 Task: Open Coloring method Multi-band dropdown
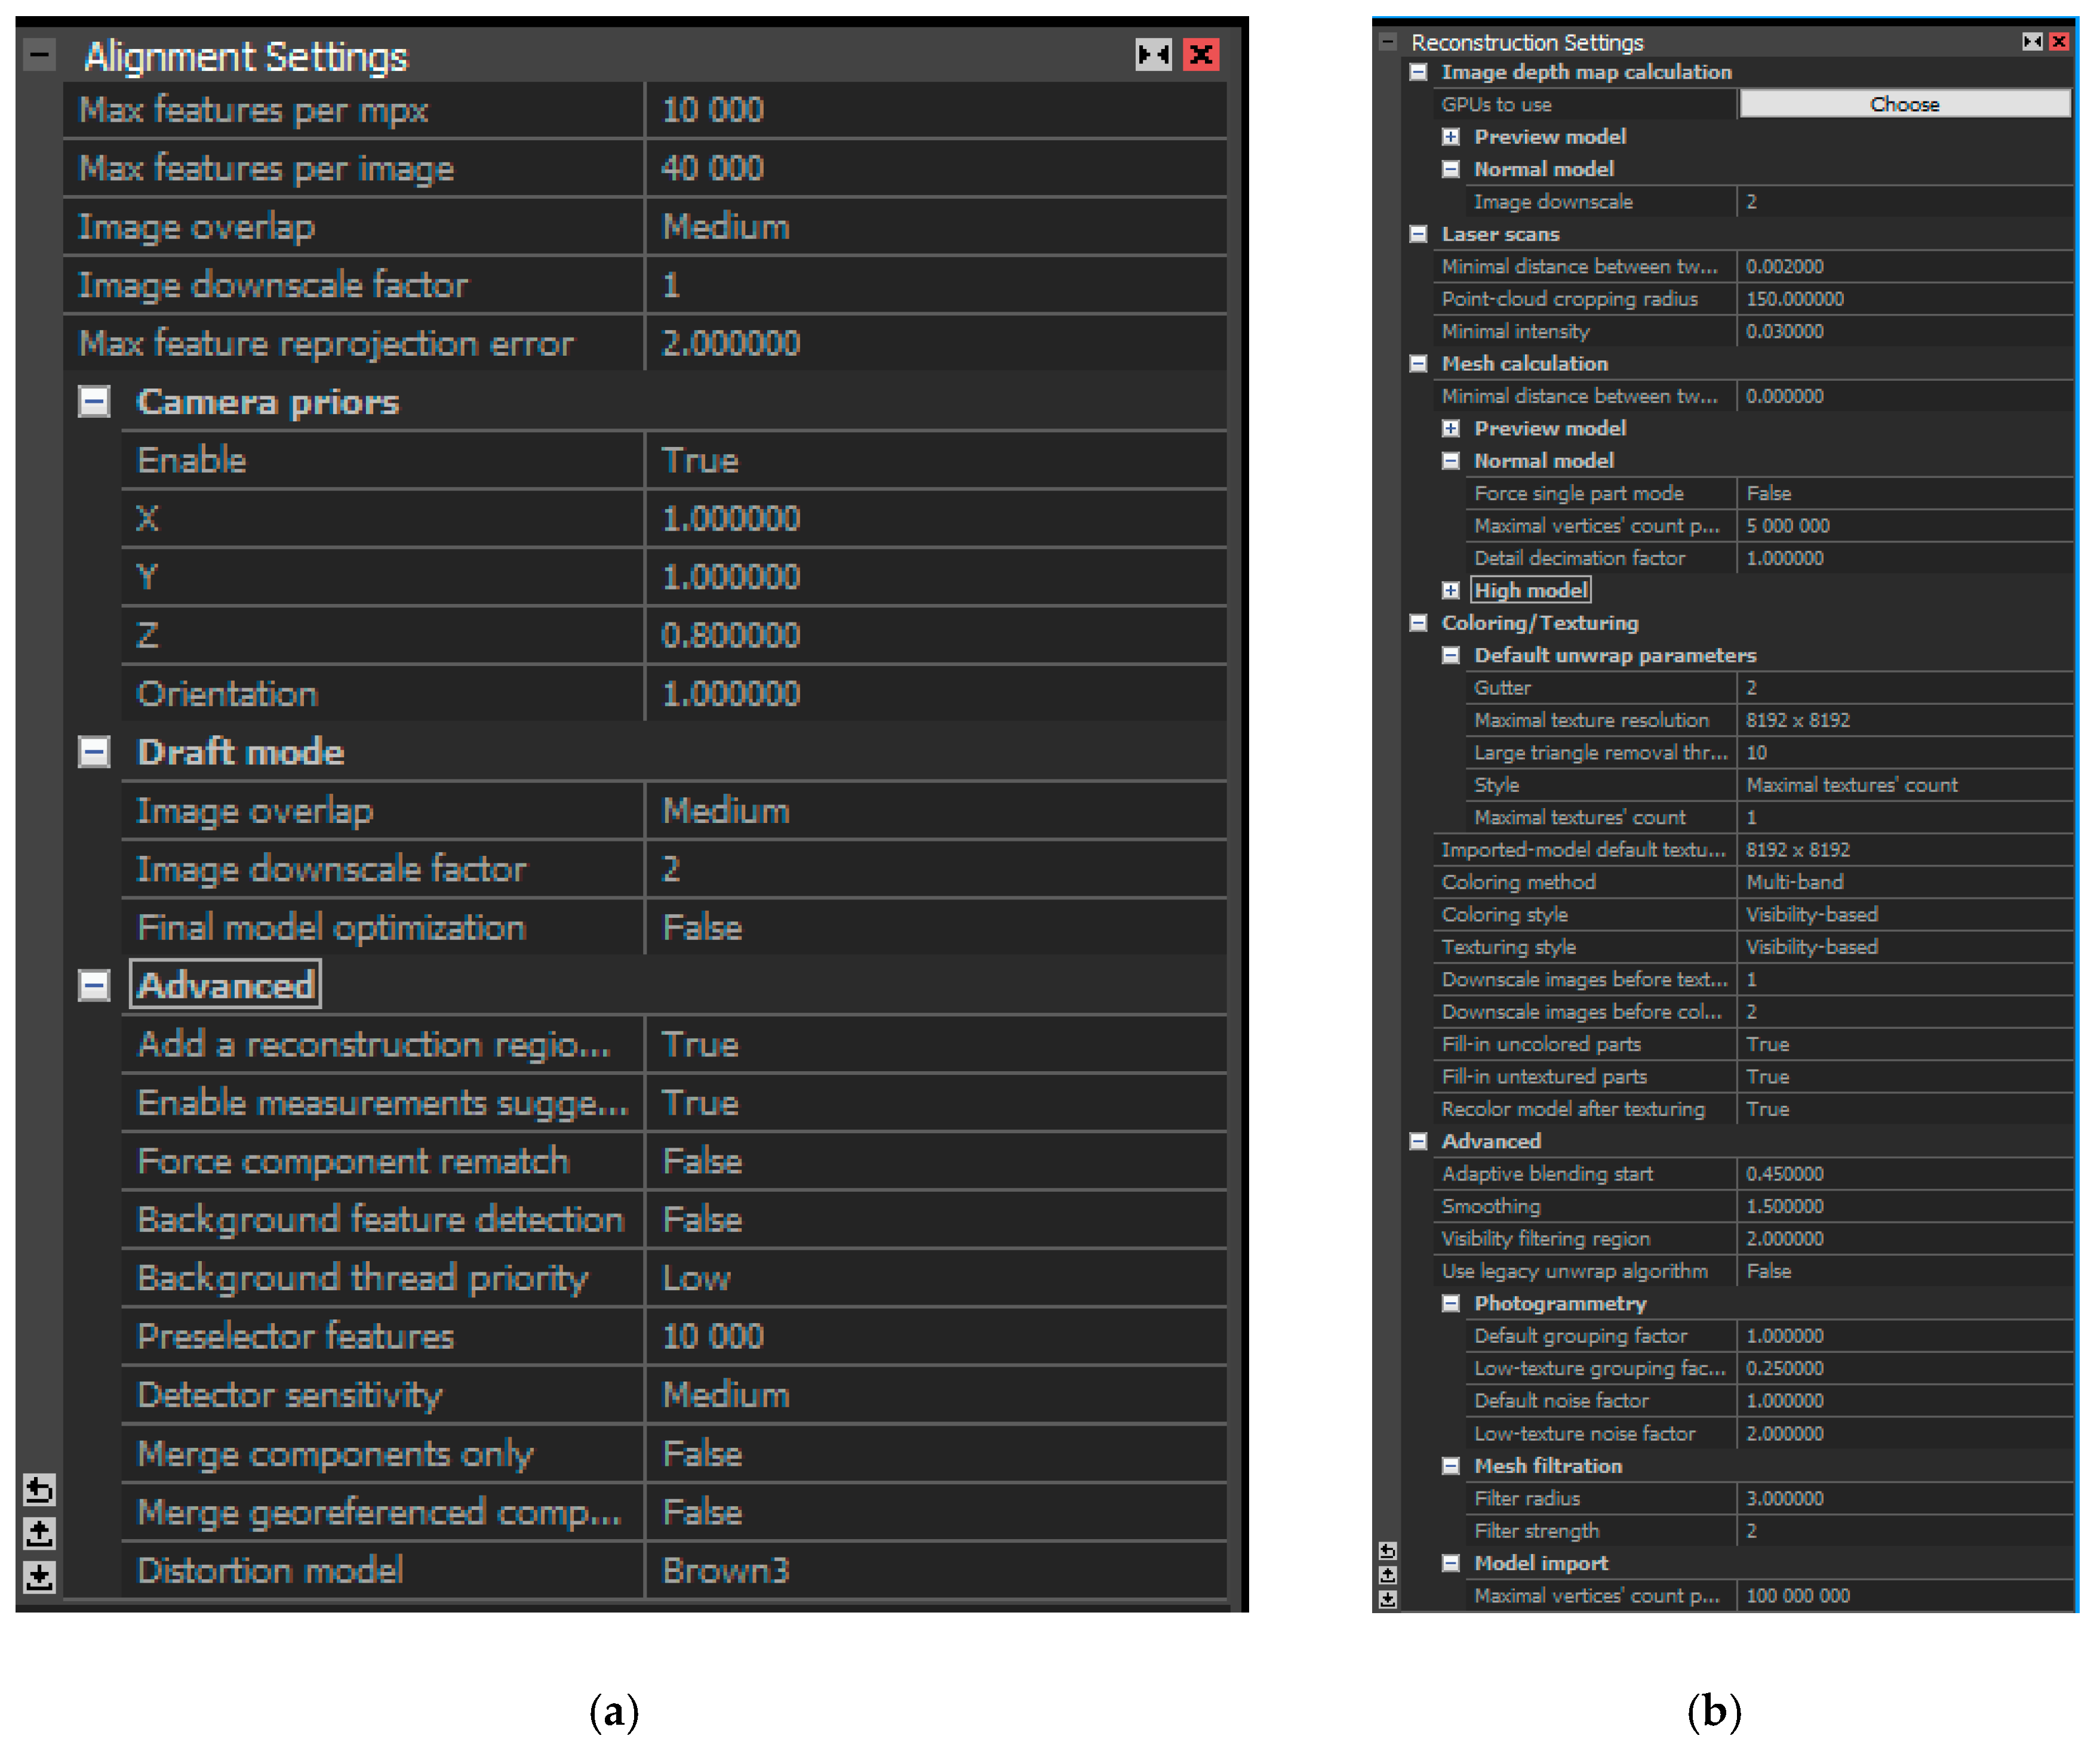click(x=1905, y=883)
